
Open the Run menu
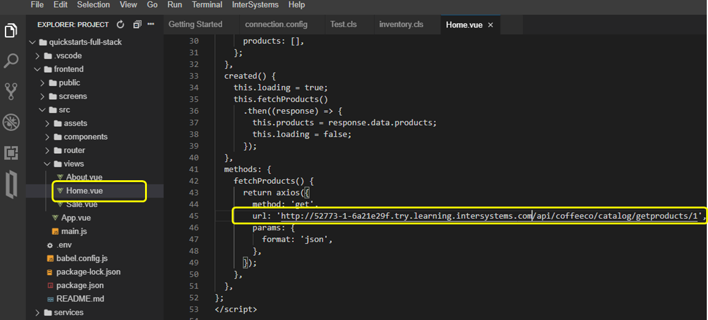coord(175,5)
